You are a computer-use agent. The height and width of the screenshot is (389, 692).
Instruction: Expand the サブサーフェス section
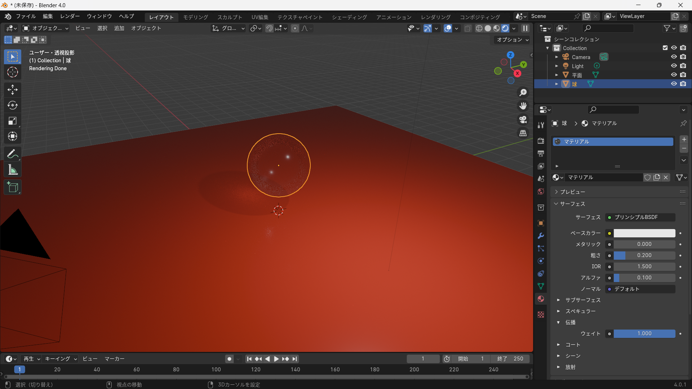pyautogui.click(x=582, y=300)
